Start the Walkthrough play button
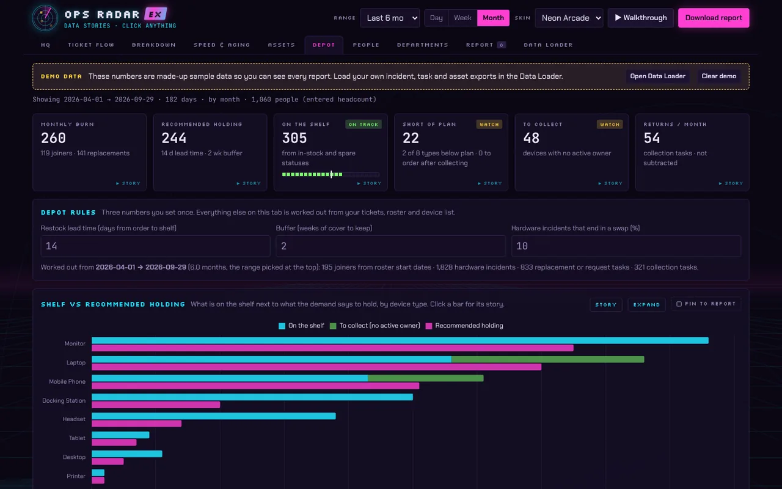The image size is (782, 489). [x=641, y=18]
